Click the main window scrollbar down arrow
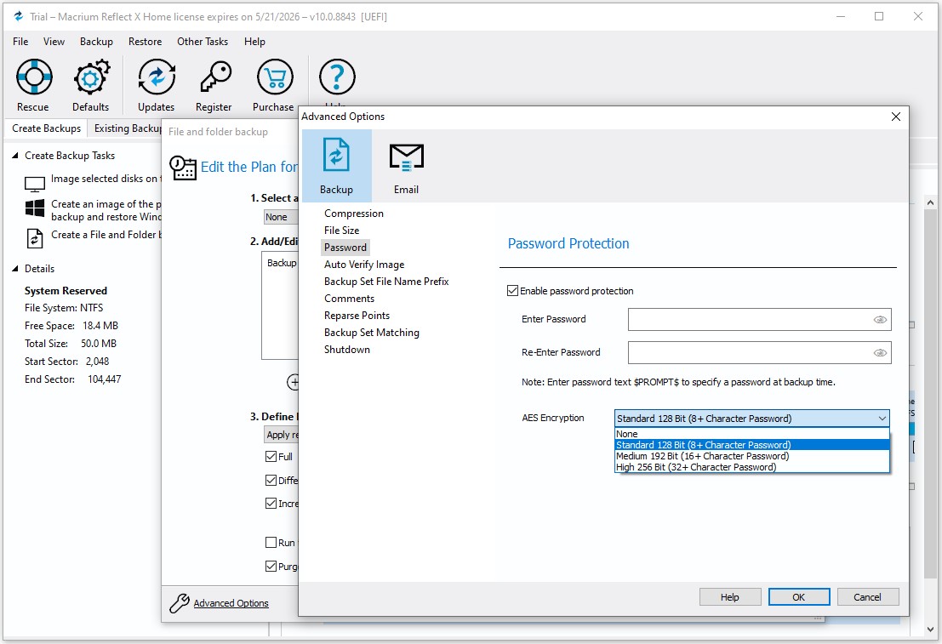The height and width of the screenshot is (644, 942). pos(931,630)
